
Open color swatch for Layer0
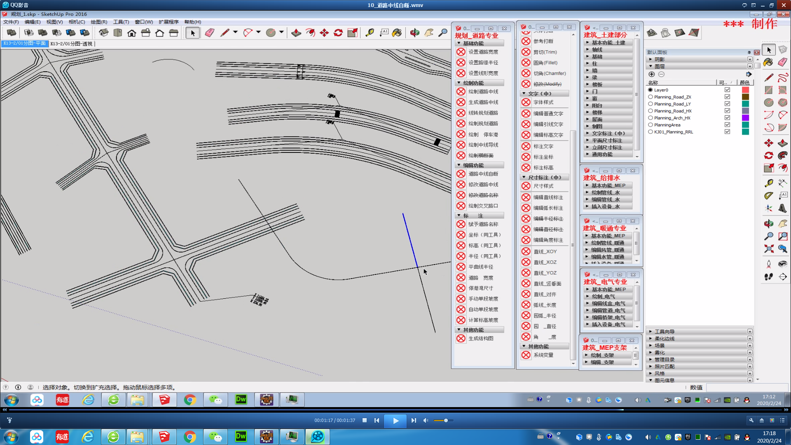pyautogui.click(x=745, y=90)
